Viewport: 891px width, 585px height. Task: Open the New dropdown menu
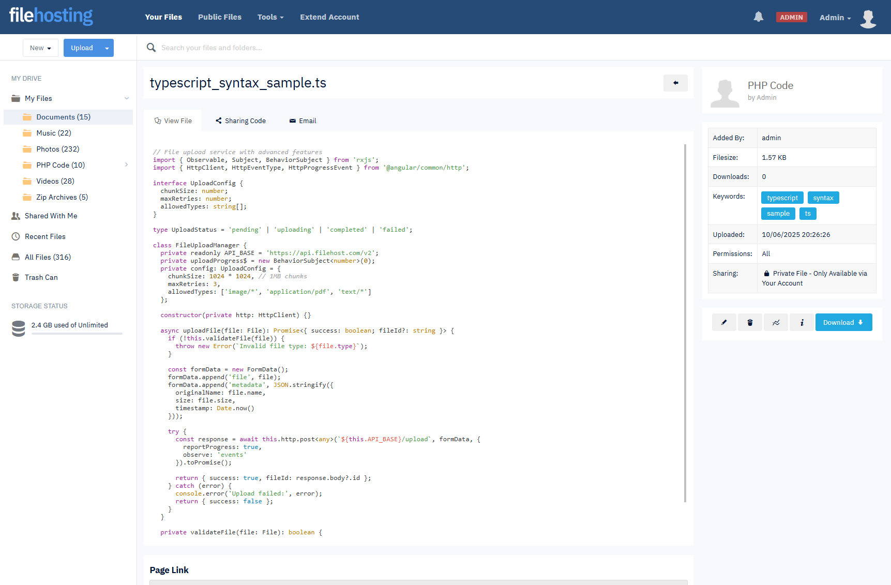point(40,48)
